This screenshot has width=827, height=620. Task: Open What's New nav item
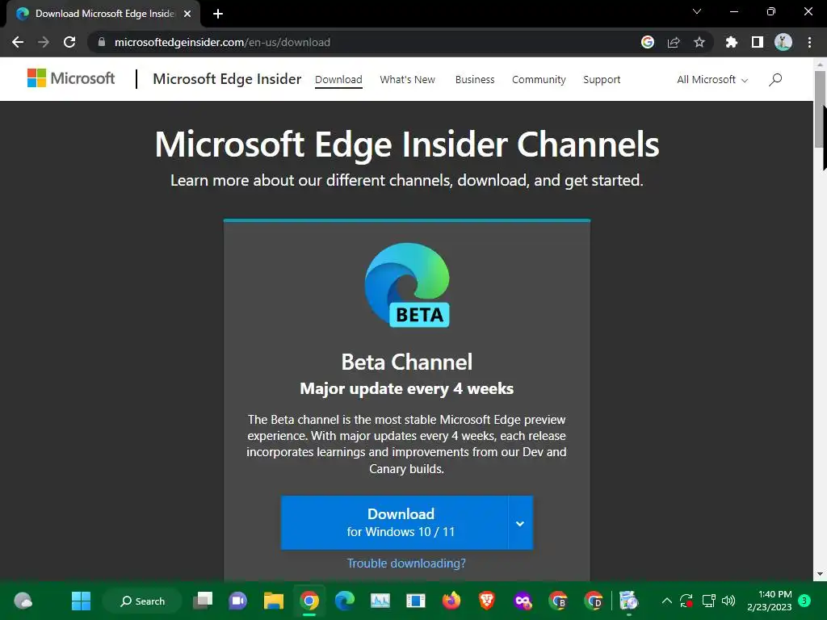pos(407,80)
